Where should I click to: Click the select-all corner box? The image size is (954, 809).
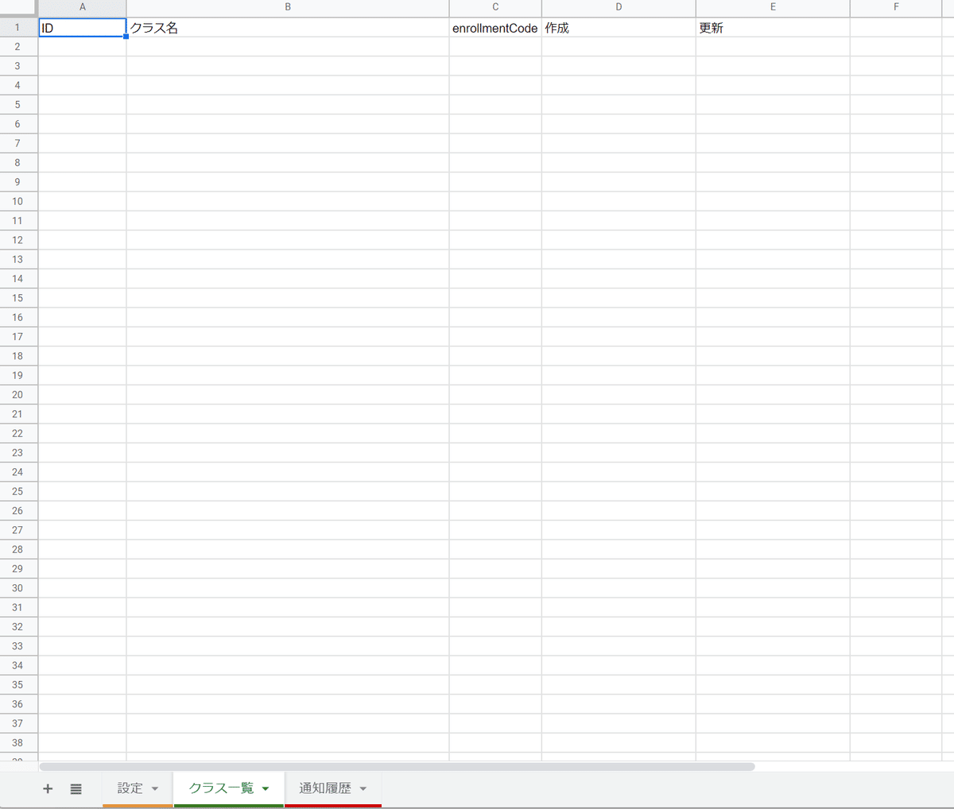click(x=18, y=7)
